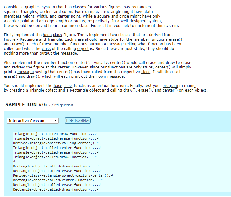Screen dimensions: 231x197
Task: Click 'object' link after 'creating a Triangle'
Action: (51, 90)
